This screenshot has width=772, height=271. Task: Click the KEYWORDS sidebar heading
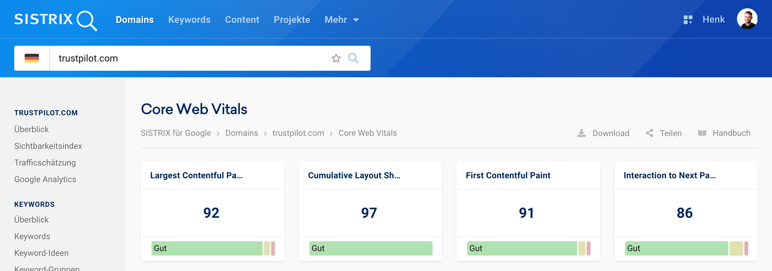(34, 204)
